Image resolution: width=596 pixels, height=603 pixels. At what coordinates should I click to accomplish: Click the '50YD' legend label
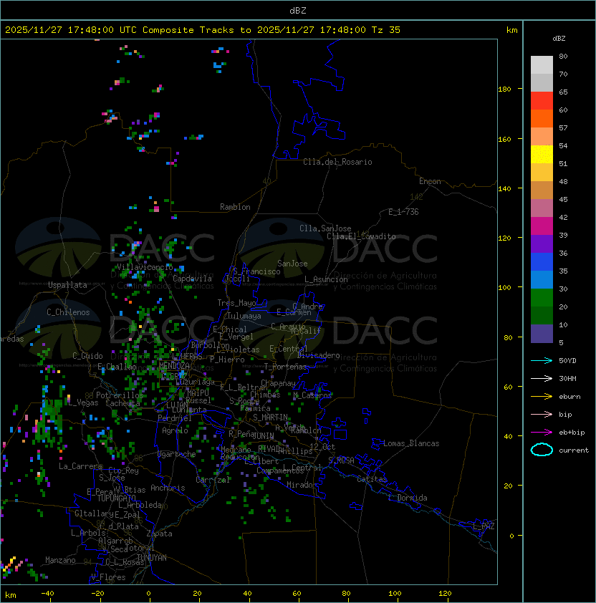tap(567, 361)
